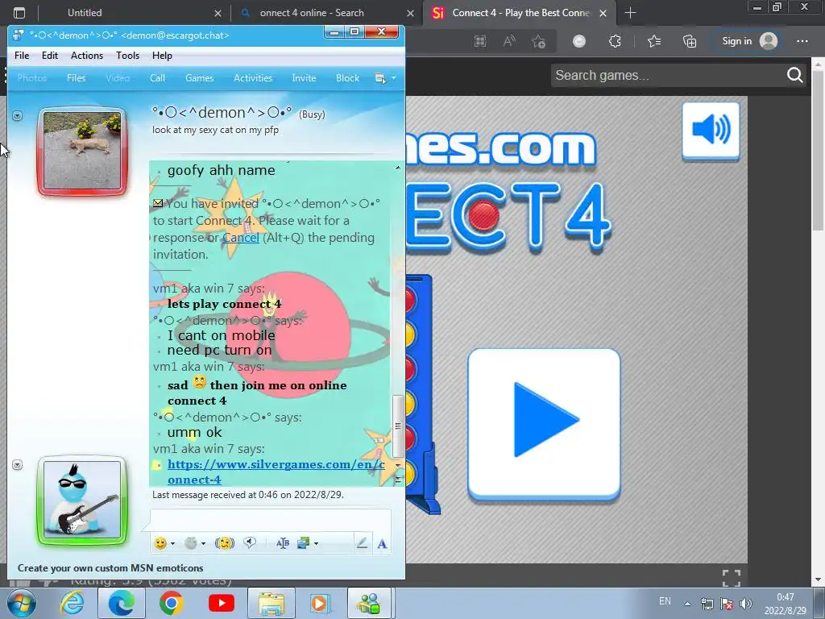The width and height of the screenshot is (825, 619).
Task: Open Create your own custom MSN emoticons
Action: click(110, 568)
